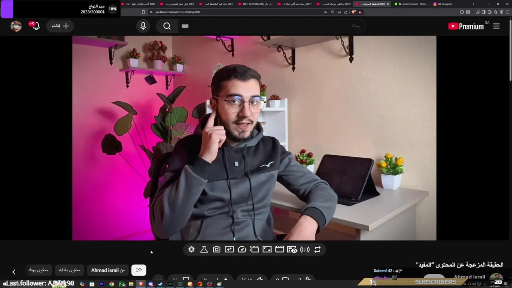Click the YouTube search input field
Screen dimensions: 512x288
pos(272,26)
